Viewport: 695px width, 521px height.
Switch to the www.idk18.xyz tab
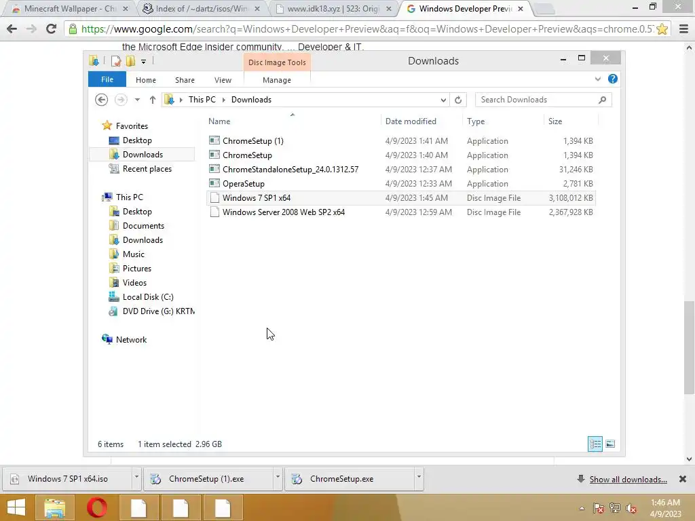coord(333,8)
